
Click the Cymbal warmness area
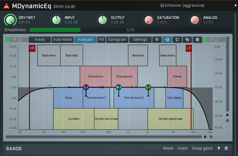(106, 119)
